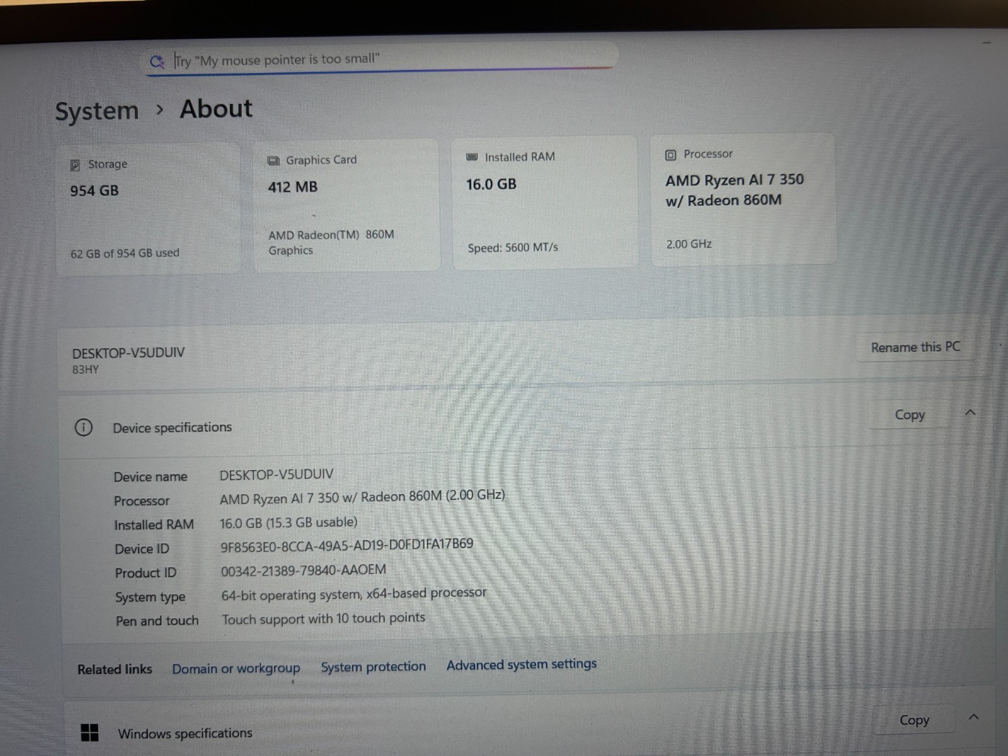The width and height of the screenshot is (1008, 756).
Task: Select the Product ID 00342-21389-79840-AAOEM
Action: point(303,571)
